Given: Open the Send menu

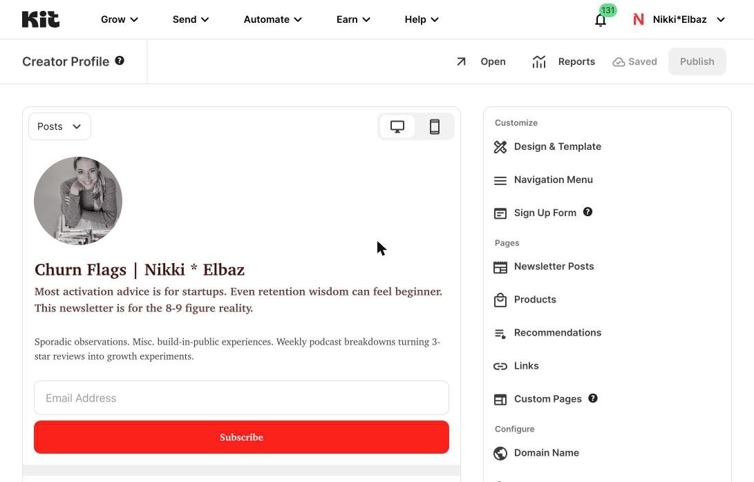Looking at the screenshot, I should [x=191, y=20].
